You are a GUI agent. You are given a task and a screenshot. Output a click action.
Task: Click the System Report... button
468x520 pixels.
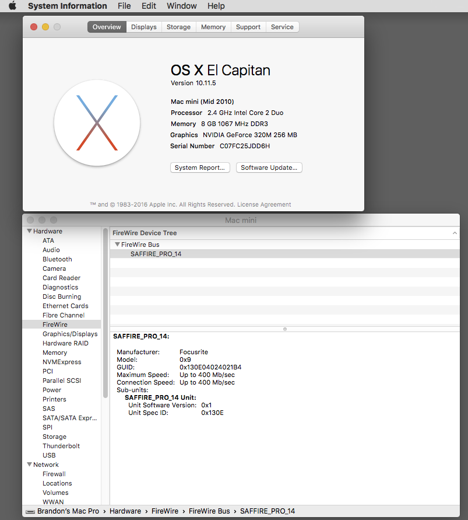coord(200,167)
